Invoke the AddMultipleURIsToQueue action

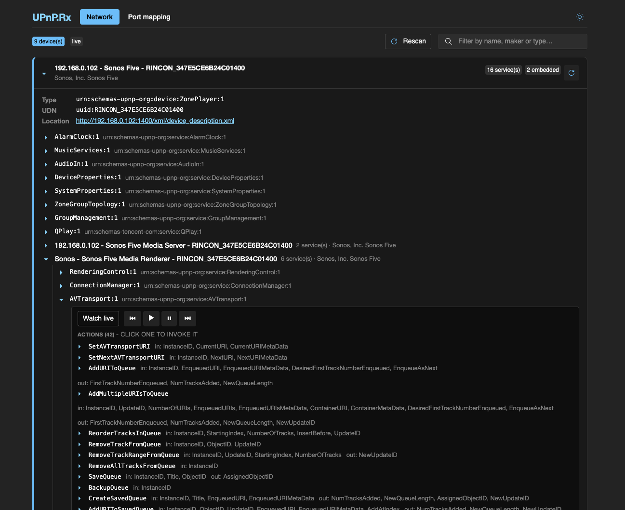click(128, 393)
